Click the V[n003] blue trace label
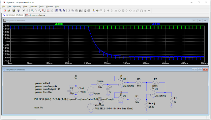Image resolution: width=211 pixels, height=120 pixels. [156, 24]
